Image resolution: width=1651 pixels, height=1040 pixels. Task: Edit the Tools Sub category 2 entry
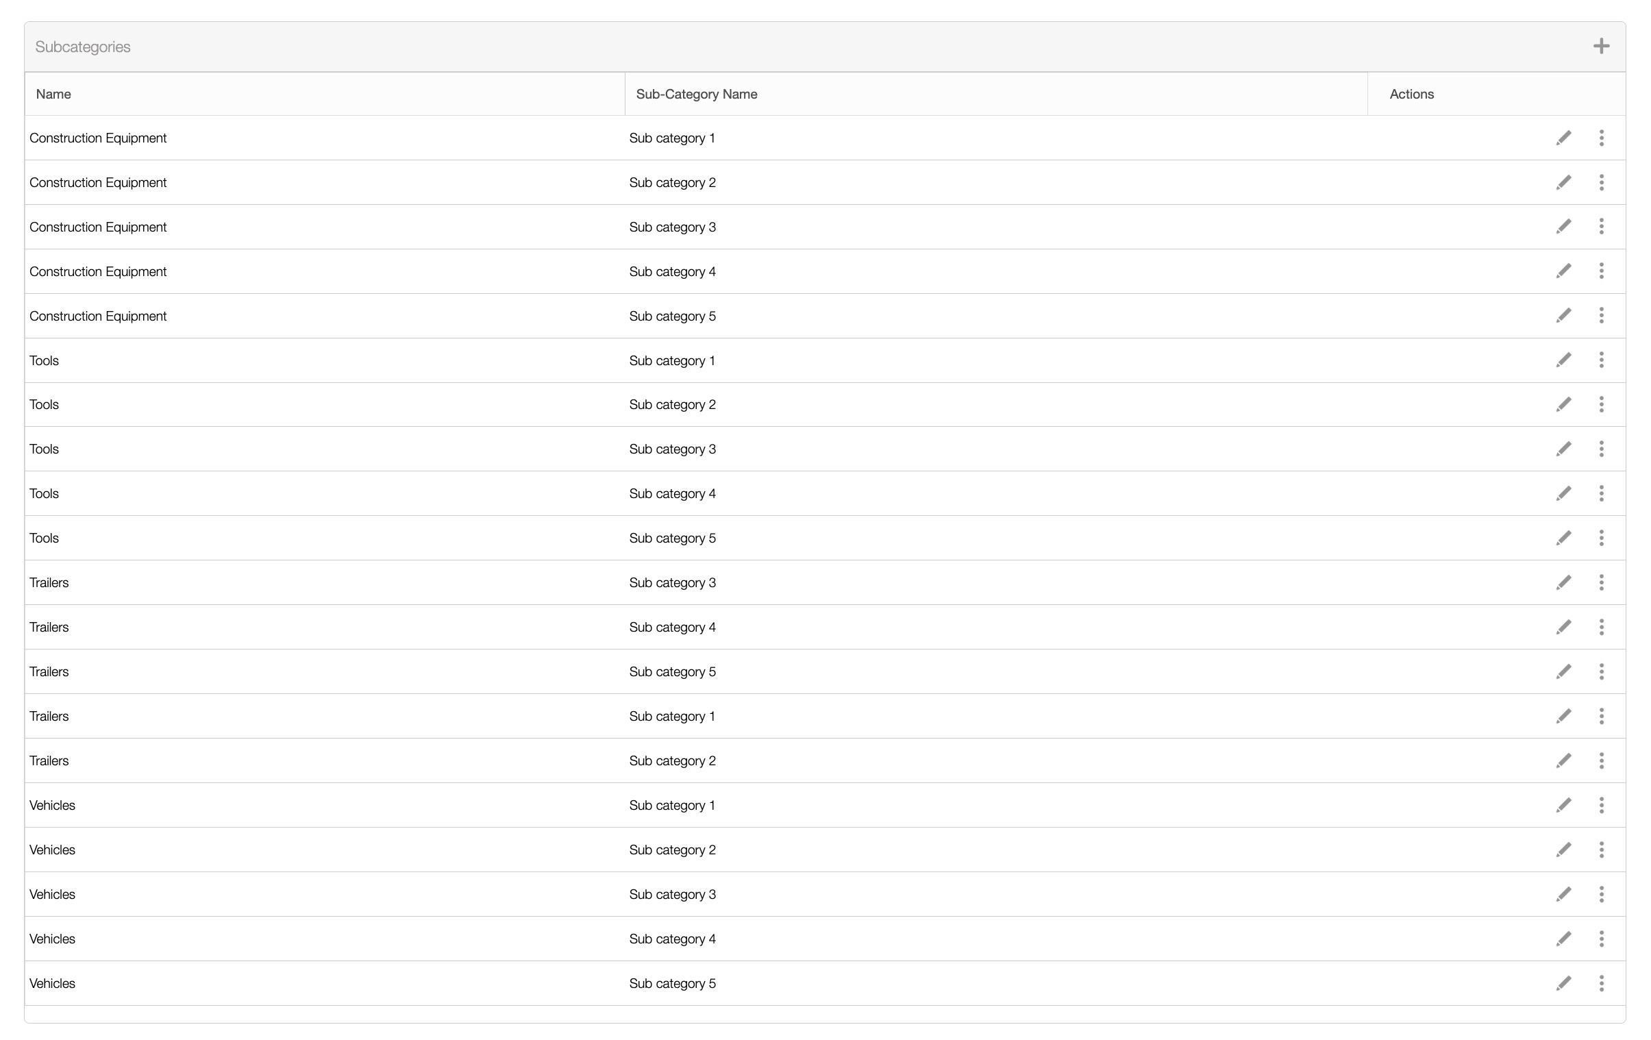(x=1563, y=404)
